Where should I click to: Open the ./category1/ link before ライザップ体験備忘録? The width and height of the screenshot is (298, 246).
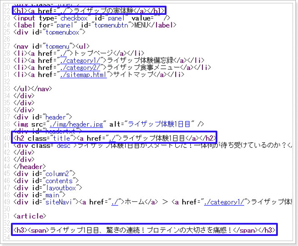[x=82, y=60]
